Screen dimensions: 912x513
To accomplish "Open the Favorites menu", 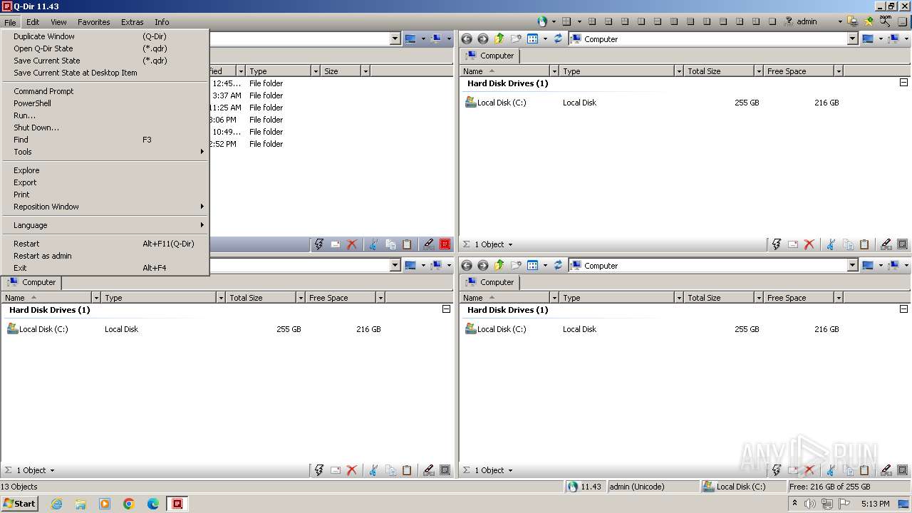I will [94, 22].
